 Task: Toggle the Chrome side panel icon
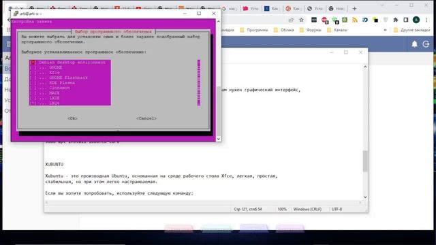coord(406,20)
